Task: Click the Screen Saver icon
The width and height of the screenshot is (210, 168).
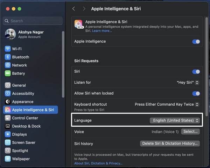Action: coord(8,142)
